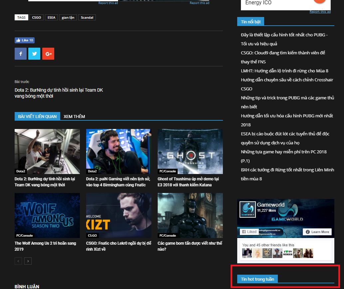Go to next related articles page arrow

[28, 261]
